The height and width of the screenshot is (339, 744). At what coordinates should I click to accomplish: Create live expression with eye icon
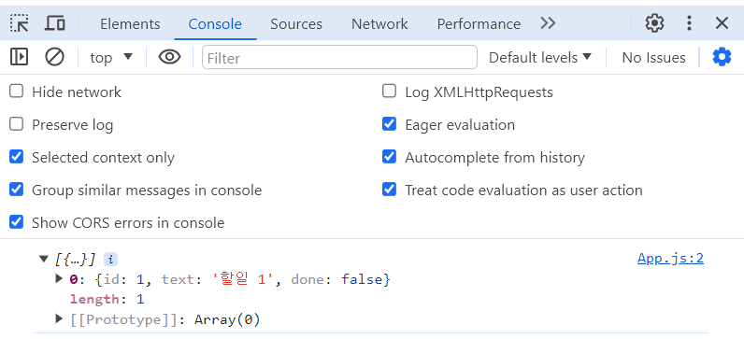point(169,57)
